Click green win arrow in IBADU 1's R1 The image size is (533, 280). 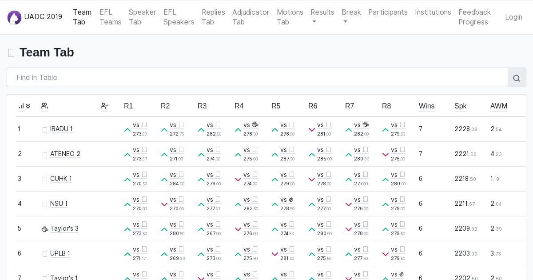point(127,130)
